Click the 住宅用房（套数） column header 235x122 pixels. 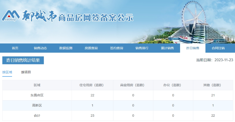[x=92, y=85]
